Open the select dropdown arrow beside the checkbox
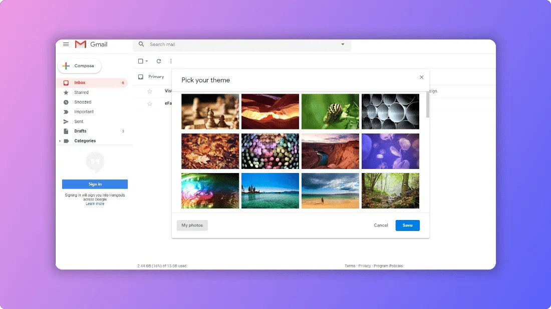 pyautogui.click(x=147, y=61)
